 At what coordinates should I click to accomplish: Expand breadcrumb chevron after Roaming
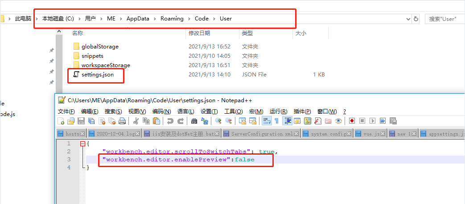point(189,19)
